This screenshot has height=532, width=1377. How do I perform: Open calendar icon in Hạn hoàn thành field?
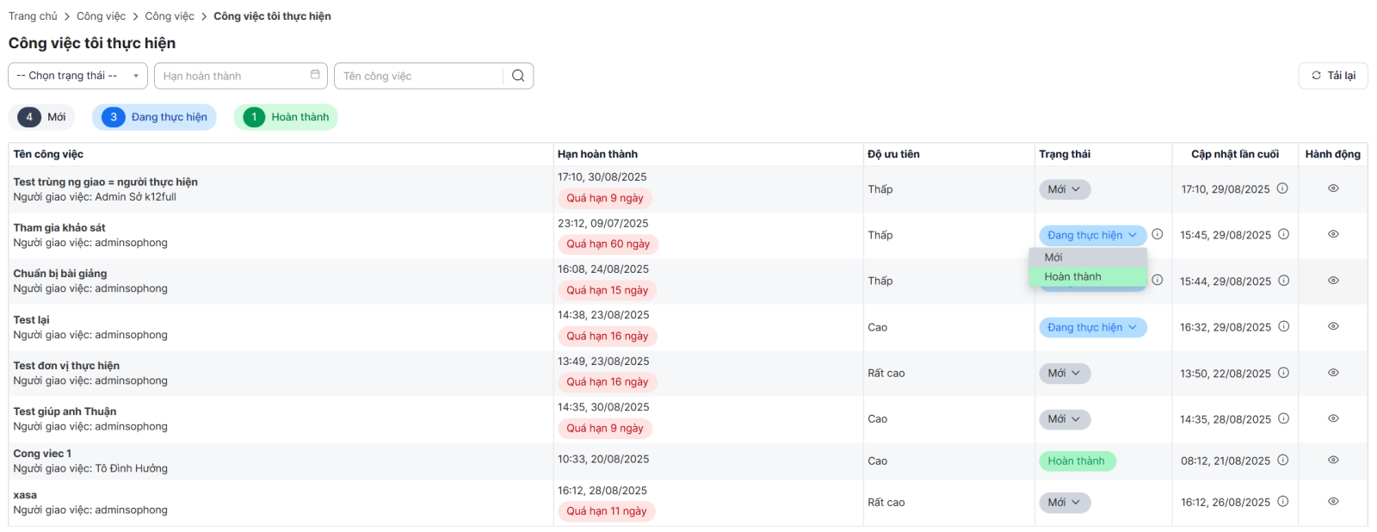[x=315, y=75]
